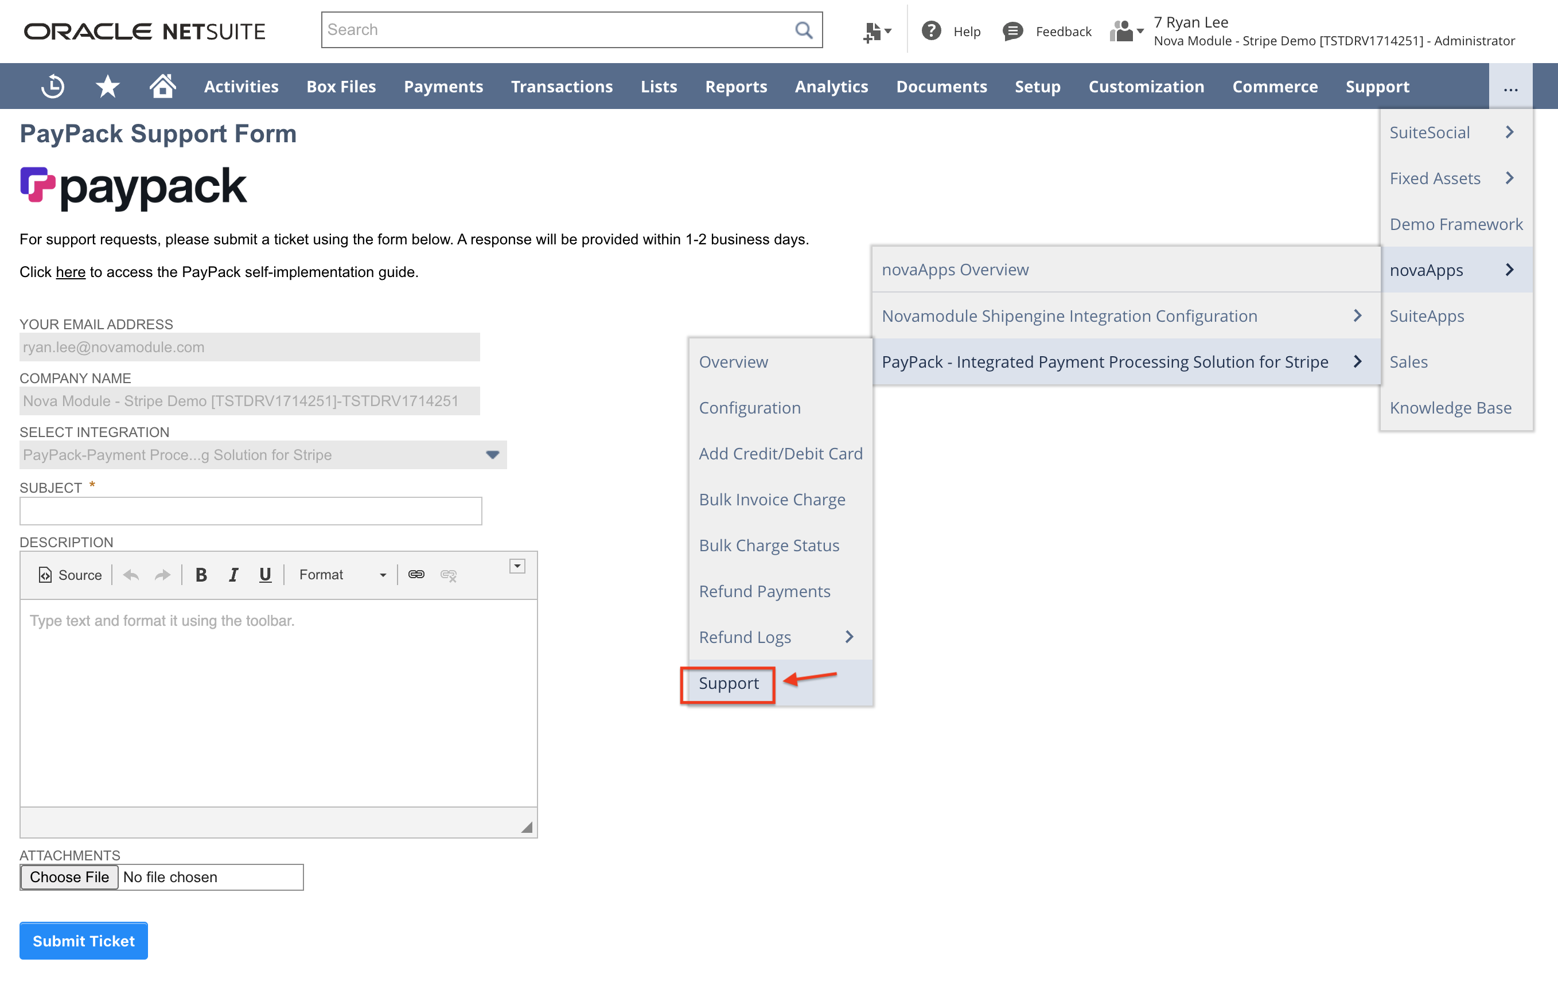Screen dimensions: 1558x990
Task: Toggle Underline formatting
Action: [x=264, y=575]
